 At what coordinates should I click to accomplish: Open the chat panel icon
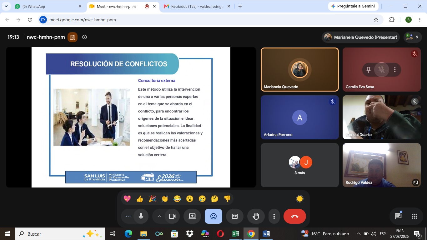tap(398, 216)
